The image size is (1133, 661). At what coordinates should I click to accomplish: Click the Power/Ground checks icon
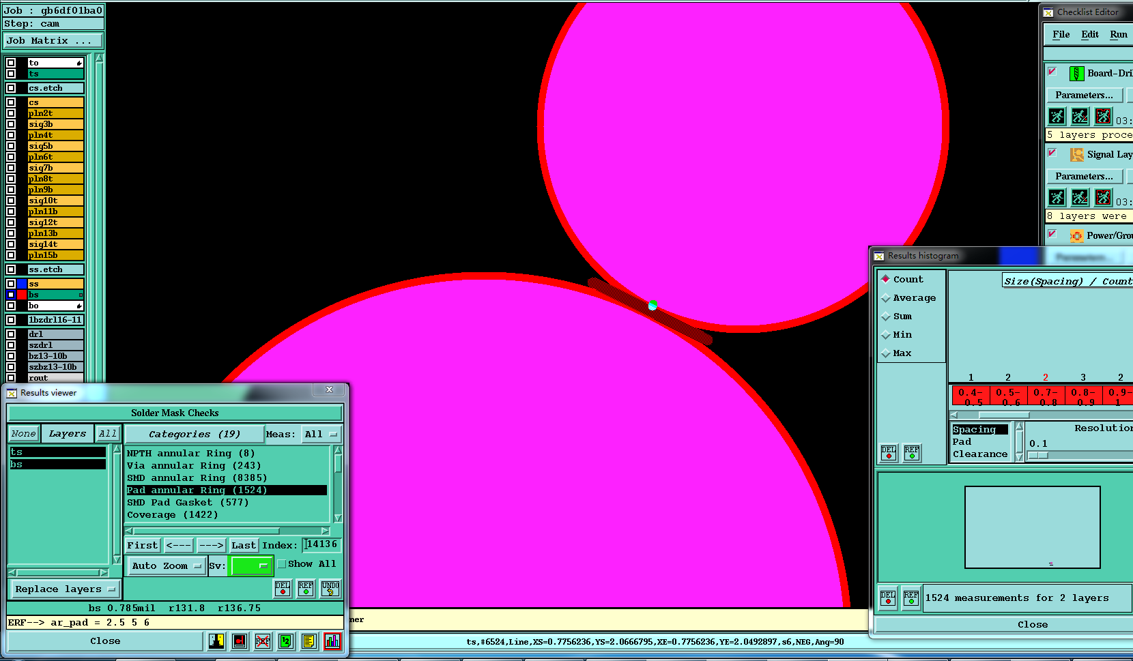(1076, 236)
